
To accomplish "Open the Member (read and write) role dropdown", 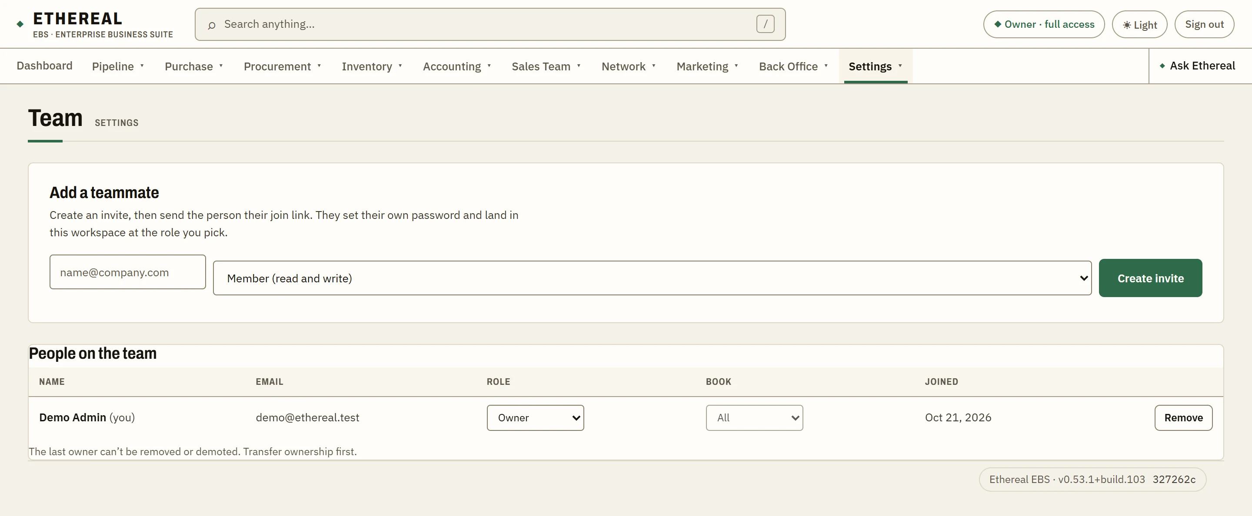I will [x=652, y=278].
